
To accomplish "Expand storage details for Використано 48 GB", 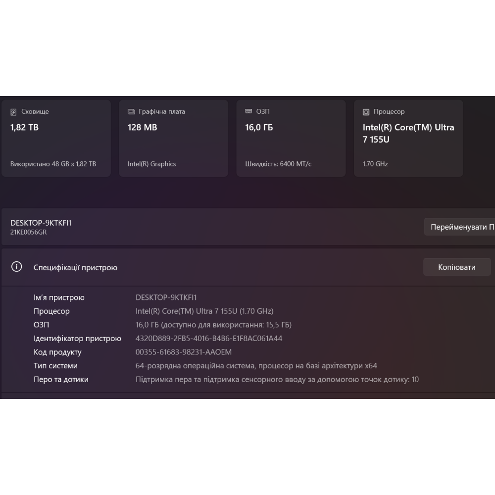I will coord(52,164).
